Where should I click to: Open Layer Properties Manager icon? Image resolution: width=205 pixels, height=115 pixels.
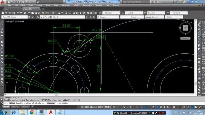38,17
